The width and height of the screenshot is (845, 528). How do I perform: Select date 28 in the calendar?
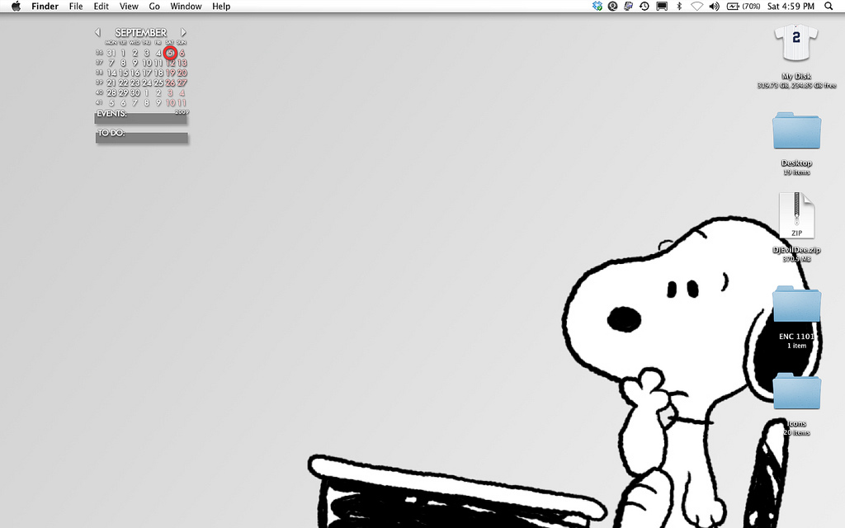111,92
